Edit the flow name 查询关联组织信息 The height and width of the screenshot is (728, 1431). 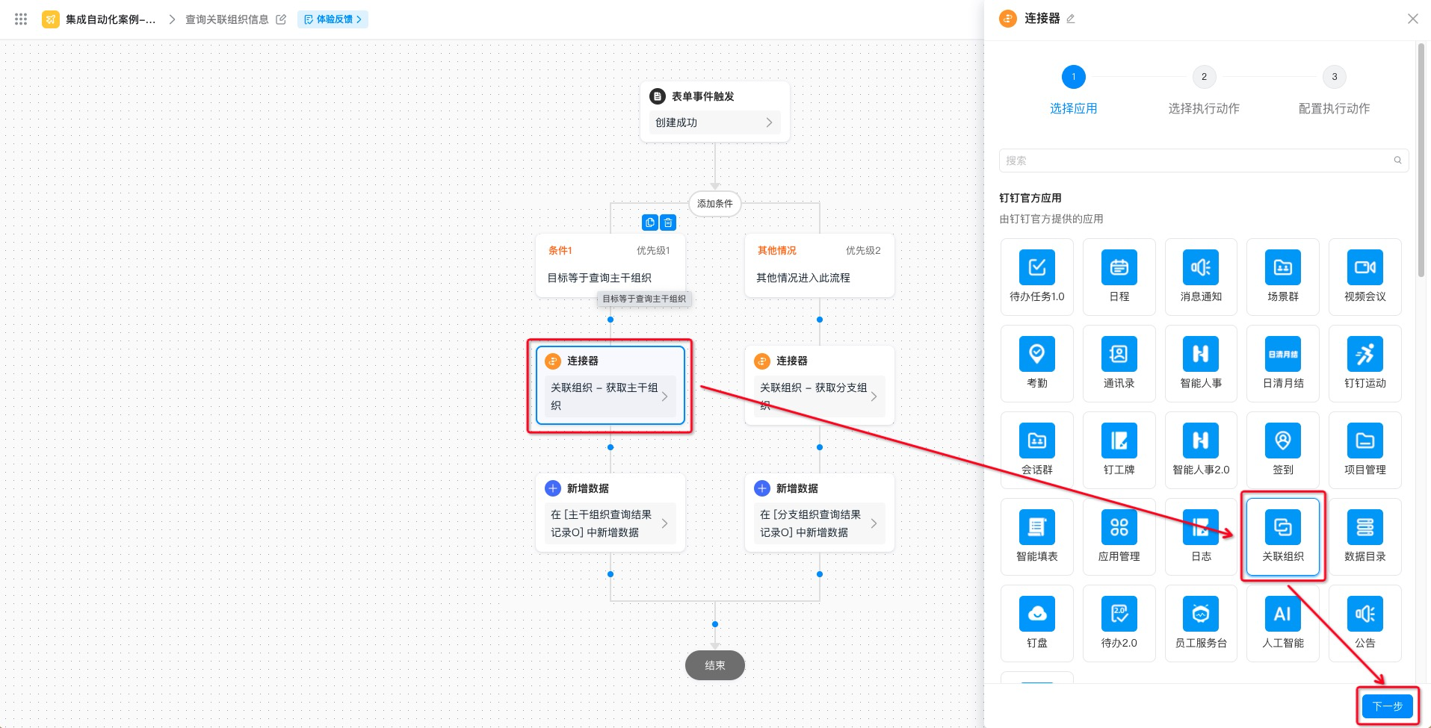pyautogui.click(x=281, y=19)
